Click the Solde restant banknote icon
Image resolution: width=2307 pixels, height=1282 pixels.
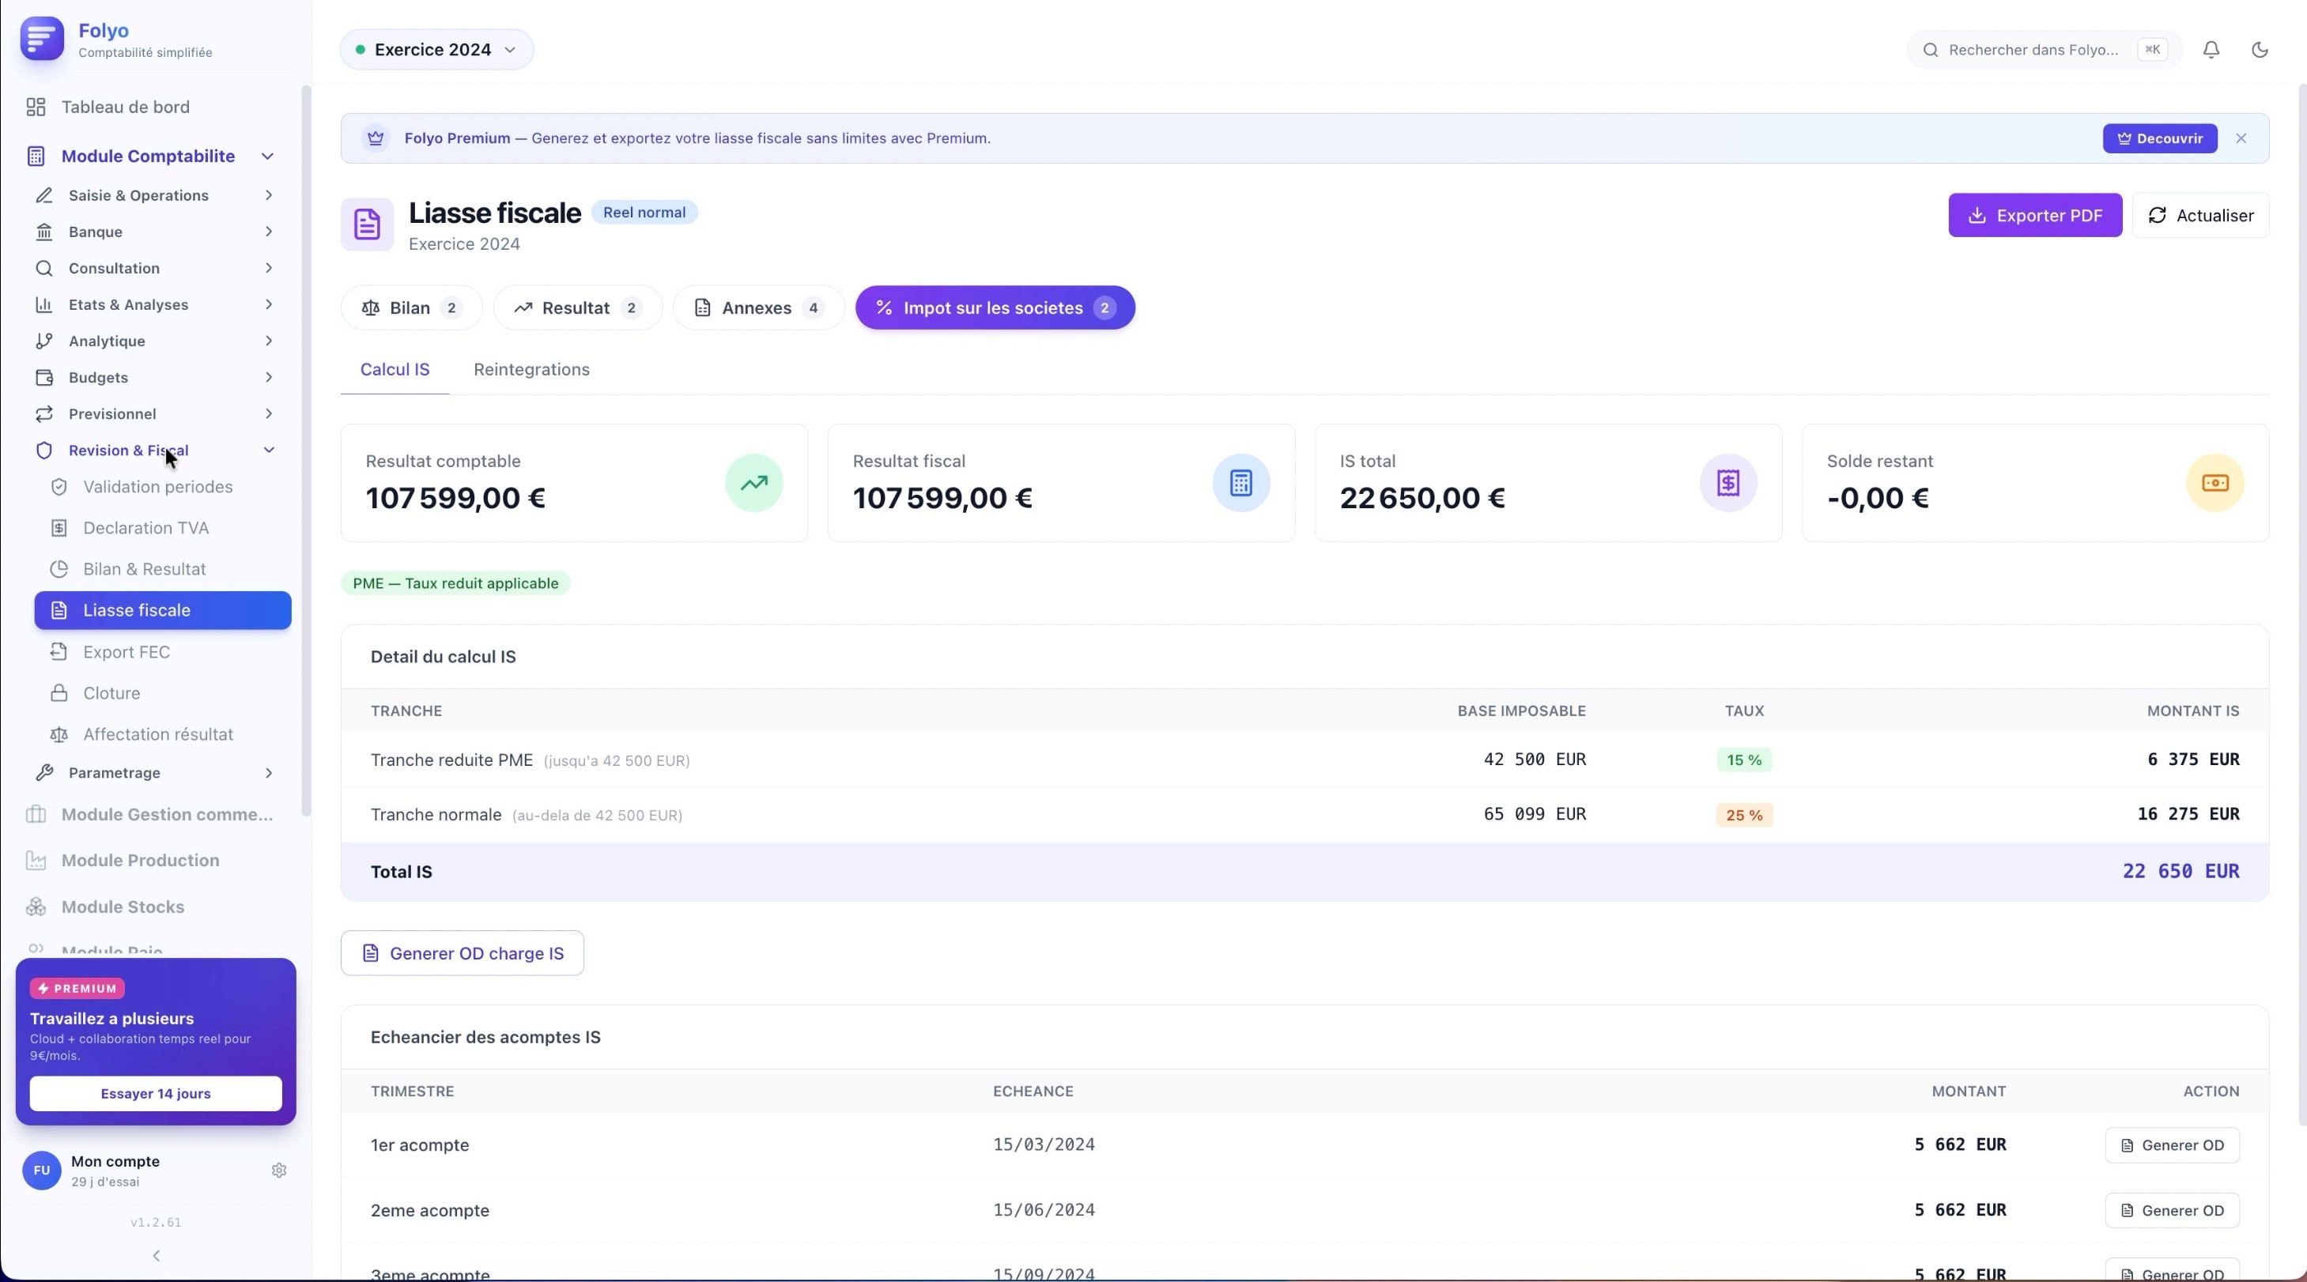point(2214,484)
